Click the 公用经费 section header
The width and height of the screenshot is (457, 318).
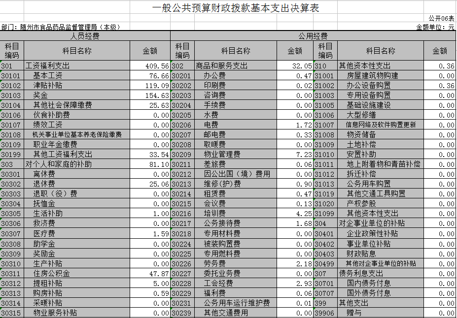[x=313, y=36]
